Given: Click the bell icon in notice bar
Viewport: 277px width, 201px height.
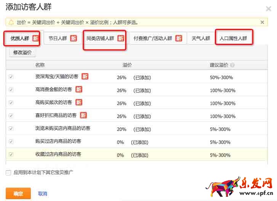Looking at the screenshot, I should 11,22.
